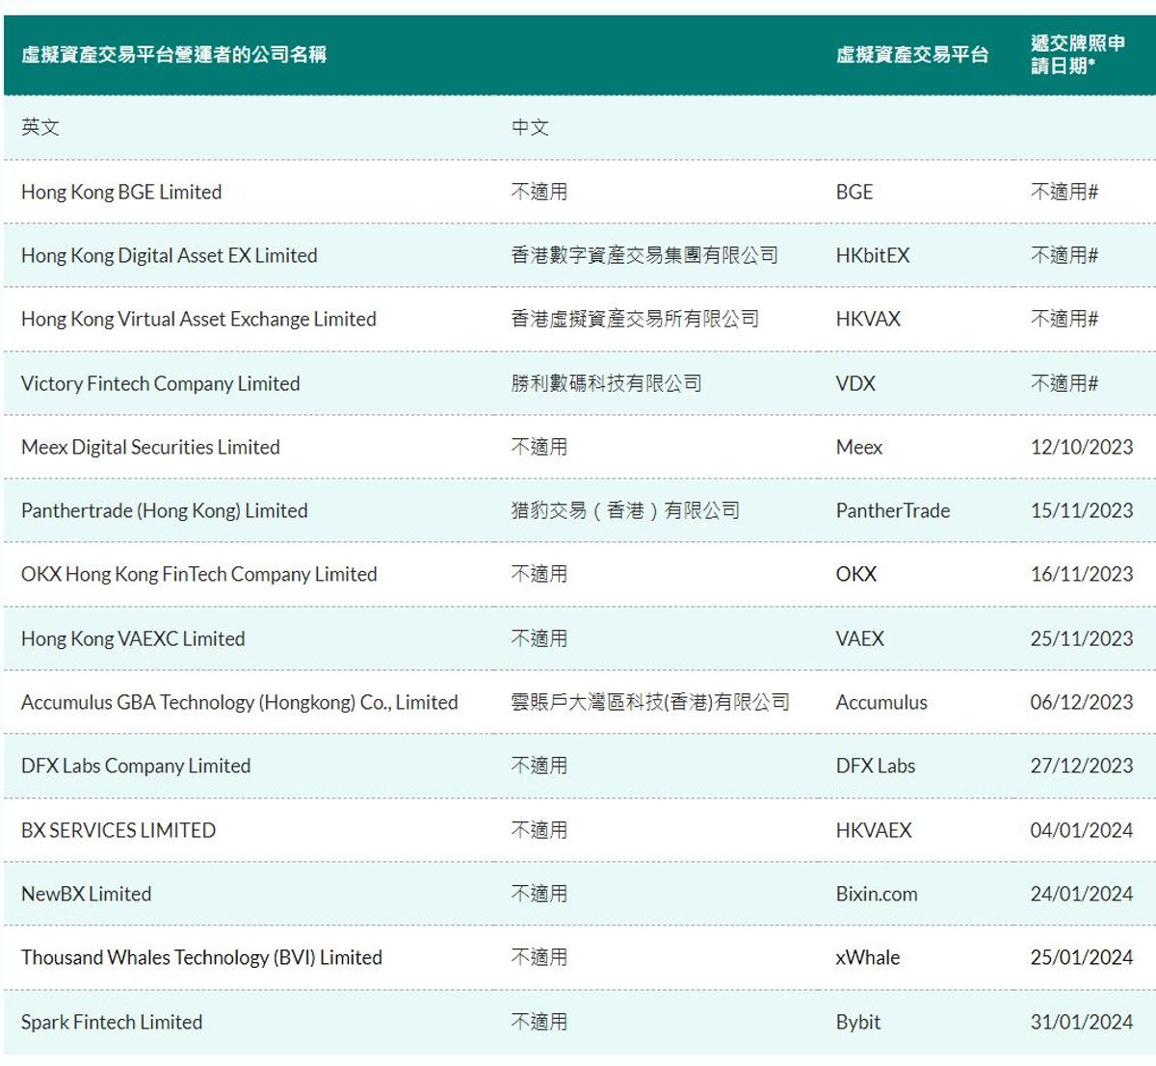Viewport: 1156px width, 1066px height.
Task: Select Accumulus GBA Technology (Hongkong) Co., Limited
Action: pos(240,702)
